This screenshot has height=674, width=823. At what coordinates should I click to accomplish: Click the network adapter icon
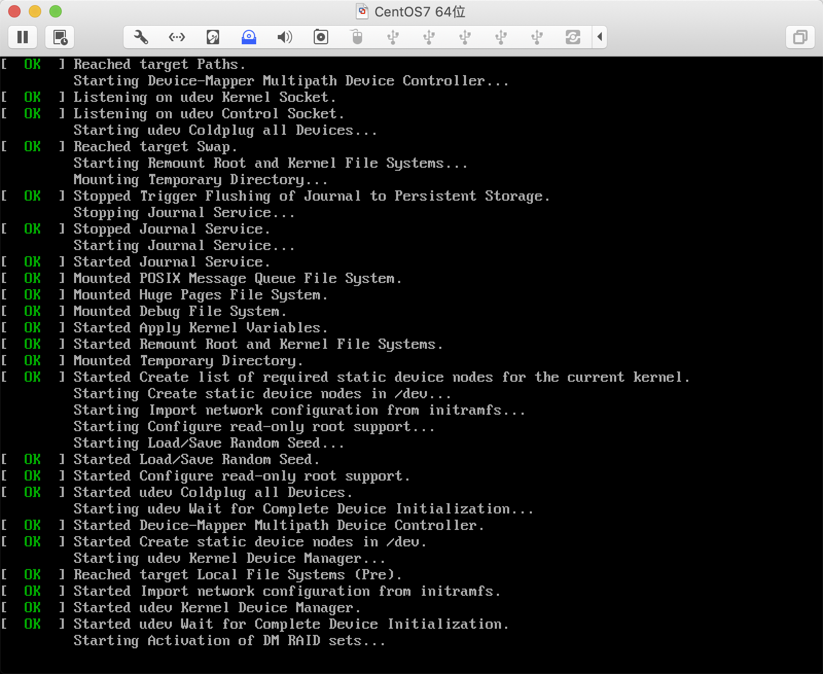pyautogui.click(x=177, y=37)
